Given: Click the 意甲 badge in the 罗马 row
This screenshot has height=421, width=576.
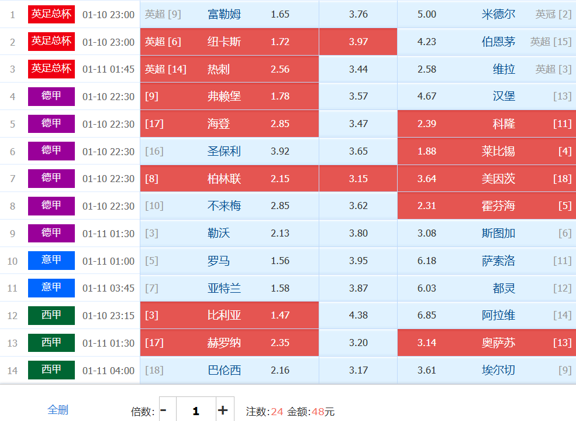Looking at the screenshot, I should [51, 261].
